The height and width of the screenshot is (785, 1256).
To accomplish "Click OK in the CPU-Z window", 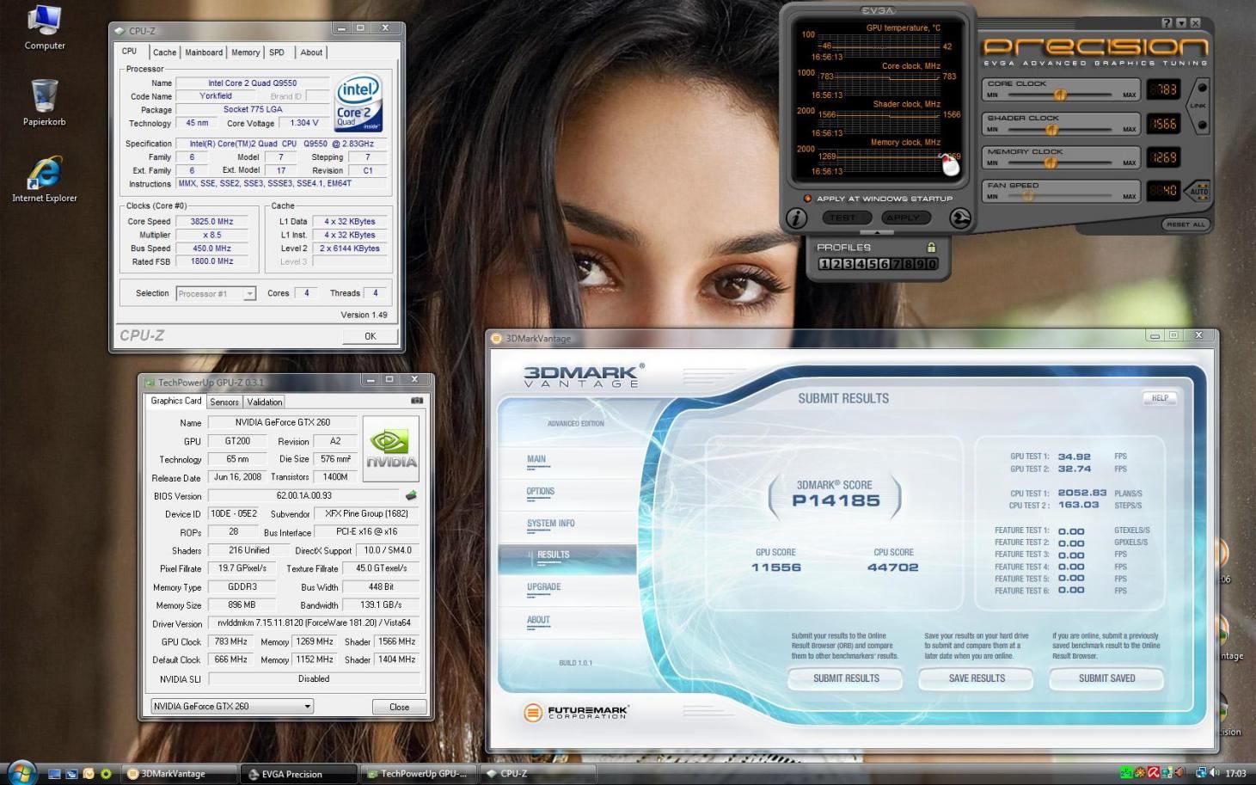I will pos(370,336).
